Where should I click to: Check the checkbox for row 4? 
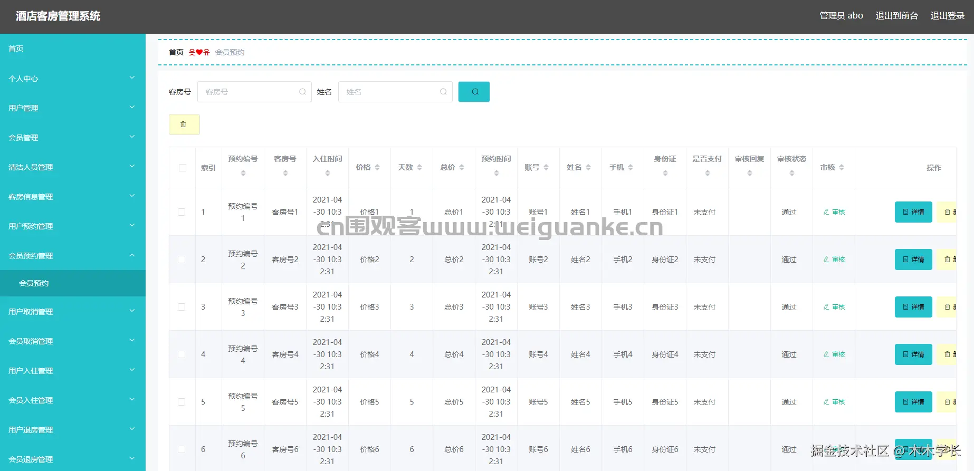[182, 354]
